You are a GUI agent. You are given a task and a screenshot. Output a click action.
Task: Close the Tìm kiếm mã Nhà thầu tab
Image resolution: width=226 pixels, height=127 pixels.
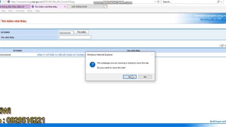[65, 7]
